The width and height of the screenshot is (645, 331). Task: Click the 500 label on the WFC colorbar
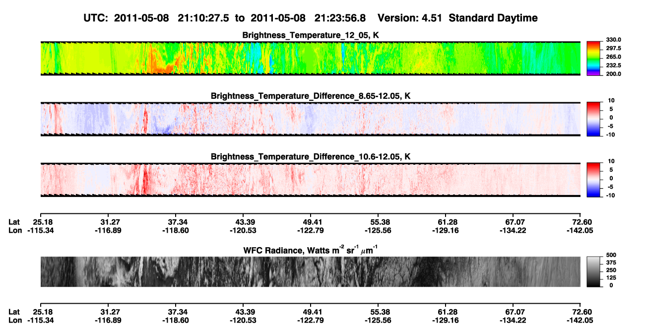(x=611, y=255)
